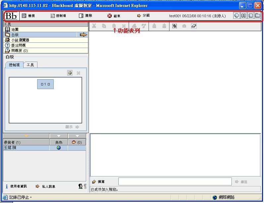Switch to the 工具 tab in whiteboard panel

coord(30,65)
